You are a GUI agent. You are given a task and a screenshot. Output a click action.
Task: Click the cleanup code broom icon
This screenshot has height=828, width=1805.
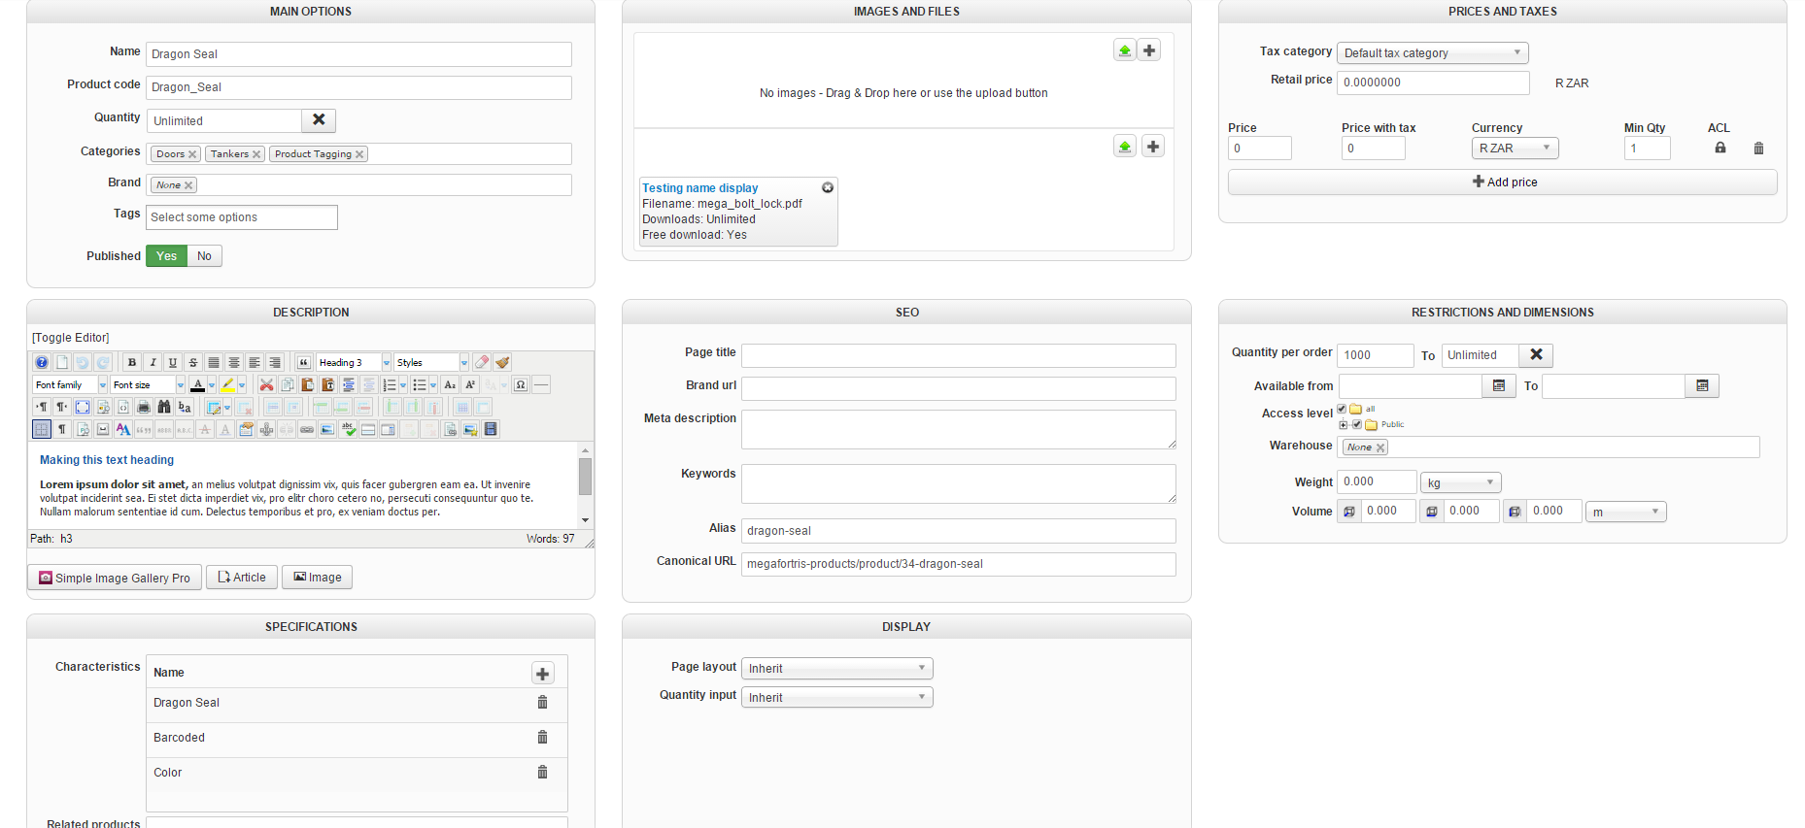502,362
